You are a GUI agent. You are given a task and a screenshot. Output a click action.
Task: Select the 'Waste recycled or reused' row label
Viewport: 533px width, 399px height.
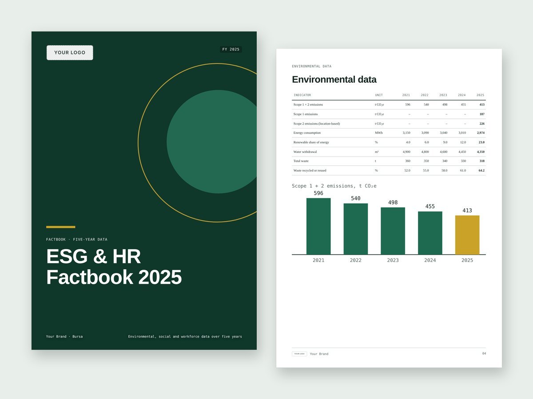click(310, 170)
